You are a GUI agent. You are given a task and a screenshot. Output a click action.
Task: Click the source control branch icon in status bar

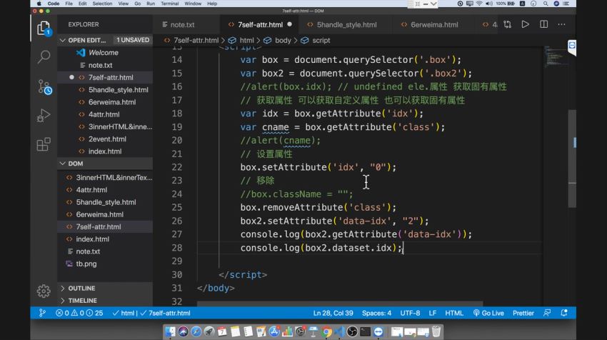[x=42, y=313]
